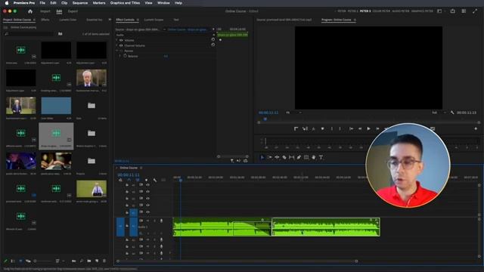Toggle the Channel Volume fx bypass
484x272 pixels.
[x=121, y=45]
